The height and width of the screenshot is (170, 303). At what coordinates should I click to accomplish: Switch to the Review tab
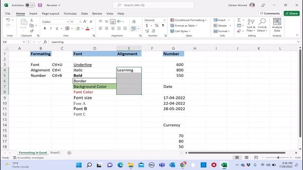click(x=97, y=14)
